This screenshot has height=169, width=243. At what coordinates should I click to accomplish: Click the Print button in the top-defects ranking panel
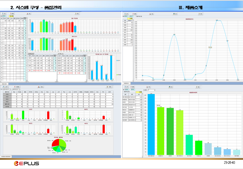(x=170, y=87)
